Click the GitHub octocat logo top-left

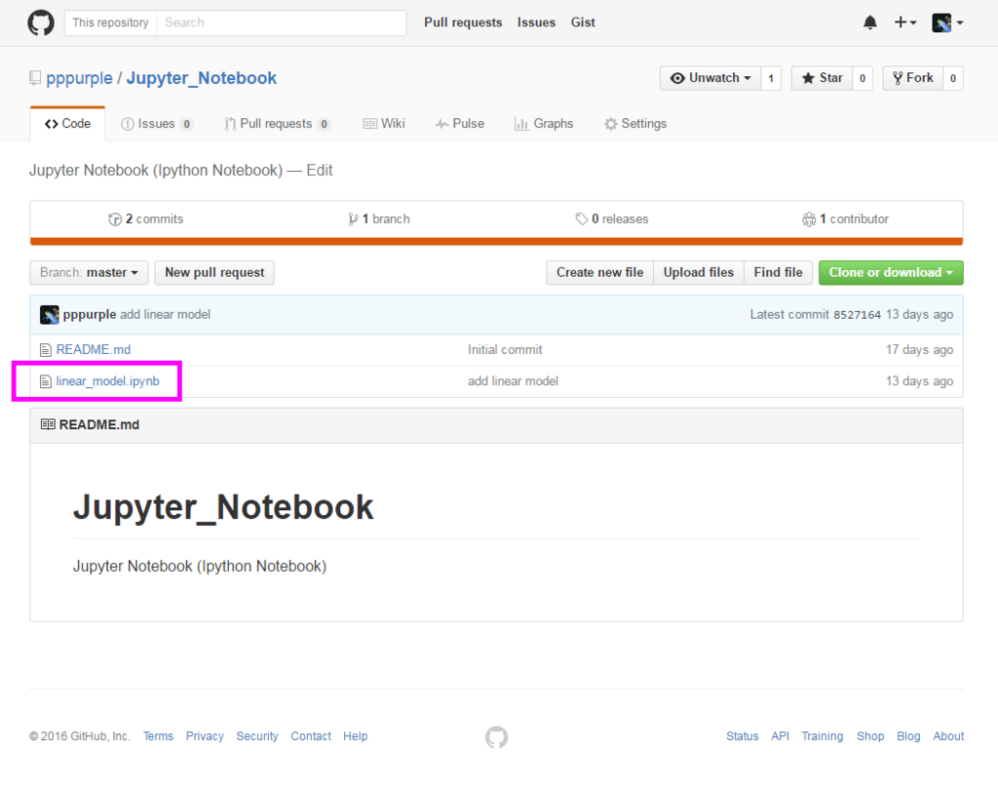click(40, 21)
